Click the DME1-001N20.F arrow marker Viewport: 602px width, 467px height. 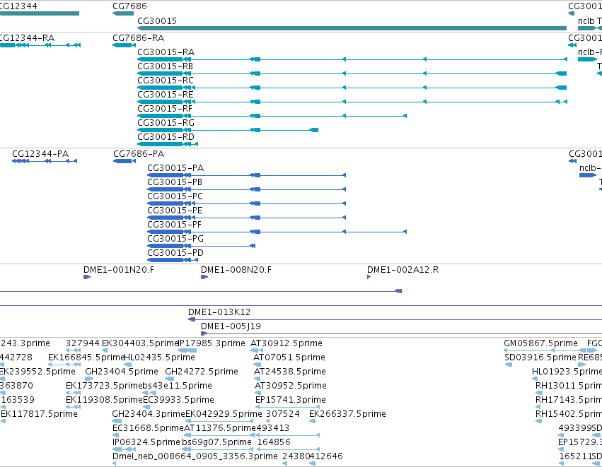[x=87, y=277]
